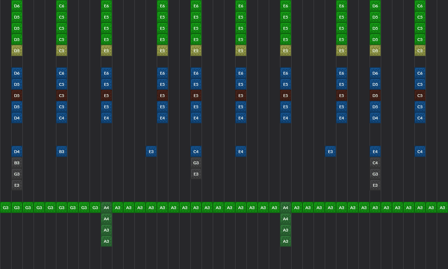Click the first G3 note in the long green row
The image size is (448, 269).
[x=6, y=208]
